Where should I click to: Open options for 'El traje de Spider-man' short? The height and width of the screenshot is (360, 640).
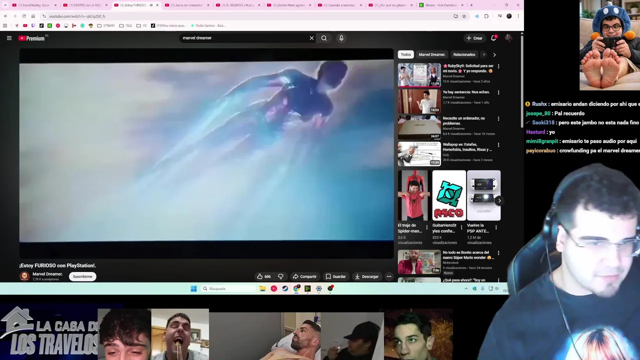[426, 227]
